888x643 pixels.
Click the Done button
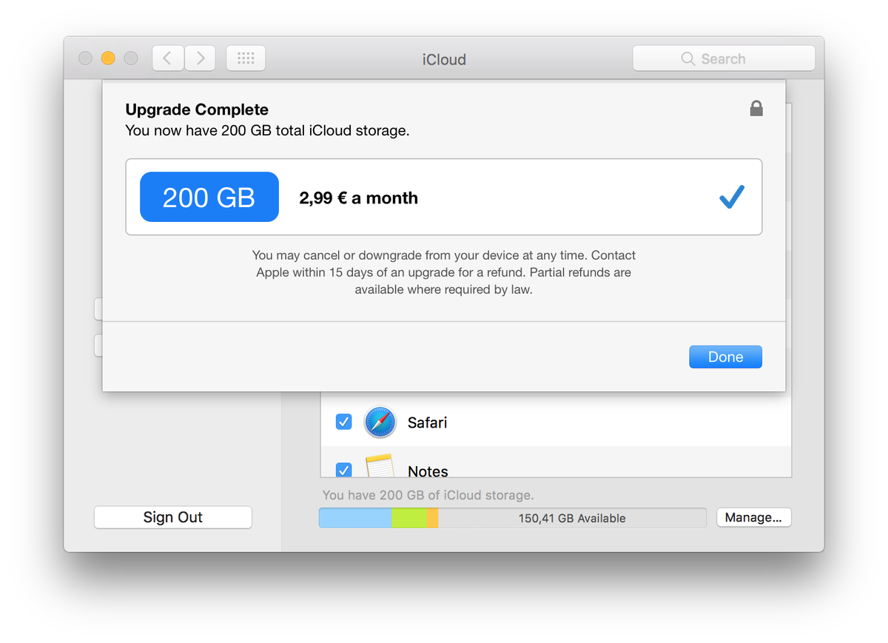(x=725, y=357)
